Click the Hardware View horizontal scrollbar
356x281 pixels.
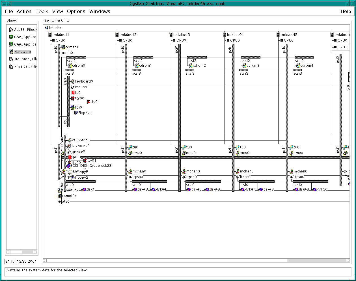tap(167, 261)
